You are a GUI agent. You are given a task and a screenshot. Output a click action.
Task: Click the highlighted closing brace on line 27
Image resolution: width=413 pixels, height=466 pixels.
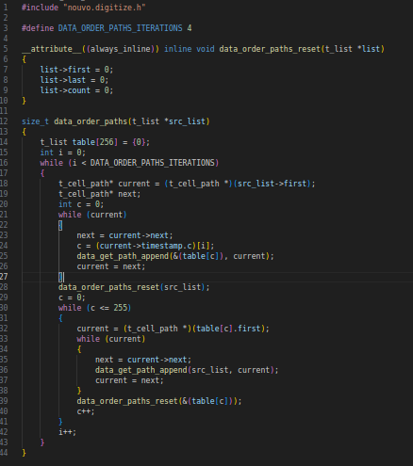coord(60,277)
